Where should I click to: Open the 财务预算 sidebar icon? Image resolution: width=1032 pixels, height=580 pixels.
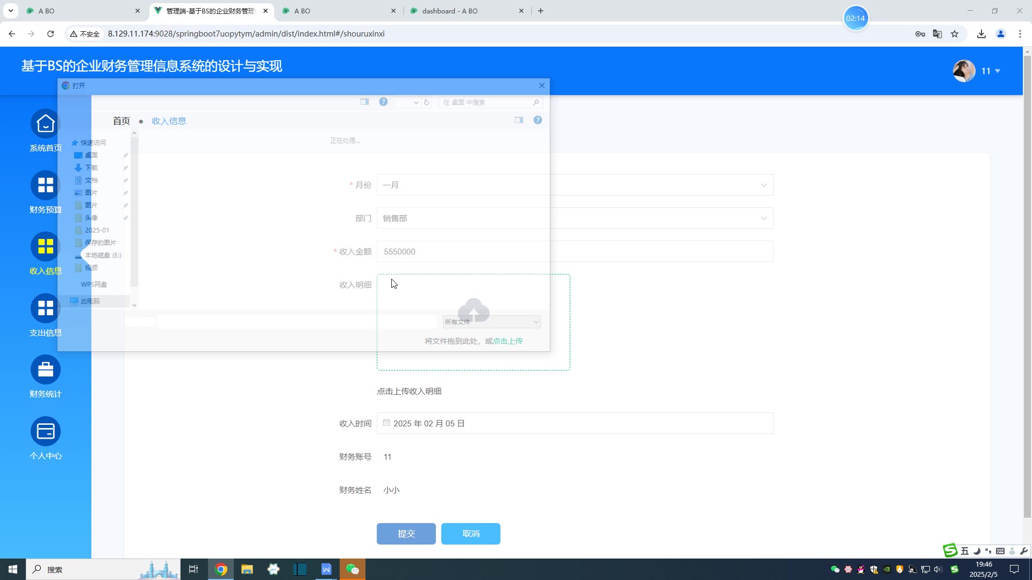coord(46,185)
